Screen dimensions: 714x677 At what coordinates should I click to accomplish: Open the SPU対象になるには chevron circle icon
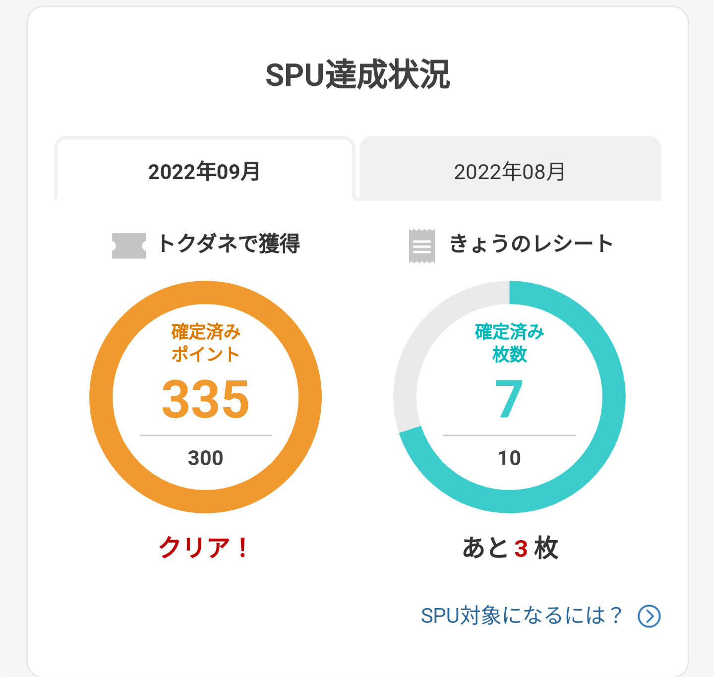(649, 616)
